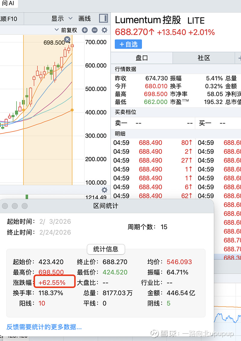Click the 买一 order row

(218, 123)
